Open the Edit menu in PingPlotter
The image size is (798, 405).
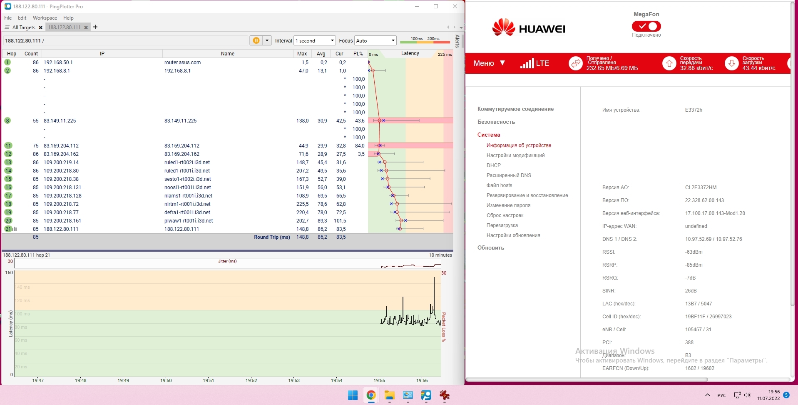22,18
